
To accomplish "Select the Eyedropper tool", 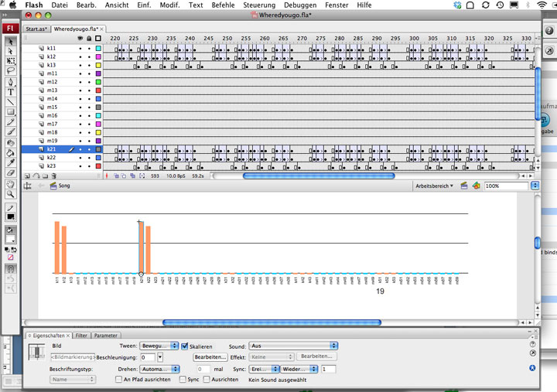I will [11, 163].
